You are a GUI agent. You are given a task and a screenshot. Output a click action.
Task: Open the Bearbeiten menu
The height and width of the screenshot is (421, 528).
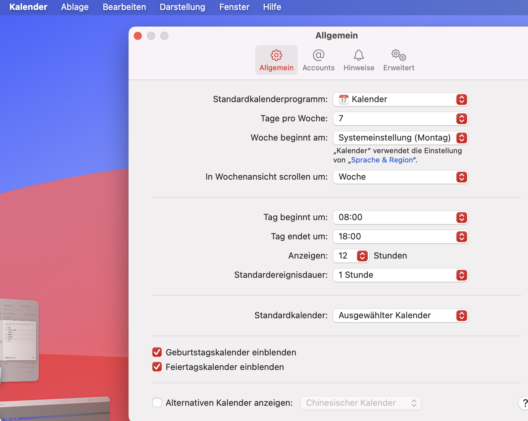click(x=124, y=7)
